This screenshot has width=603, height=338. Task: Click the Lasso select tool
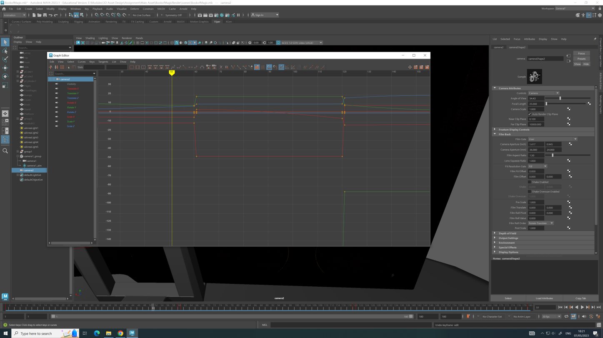click(5, 50)
